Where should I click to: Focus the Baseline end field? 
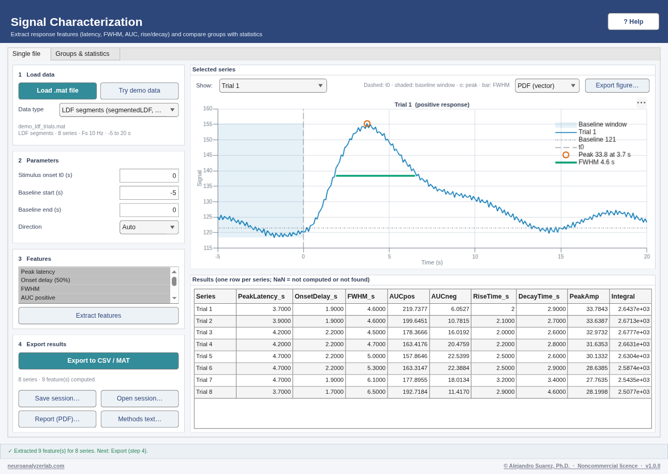coord(149,210)
